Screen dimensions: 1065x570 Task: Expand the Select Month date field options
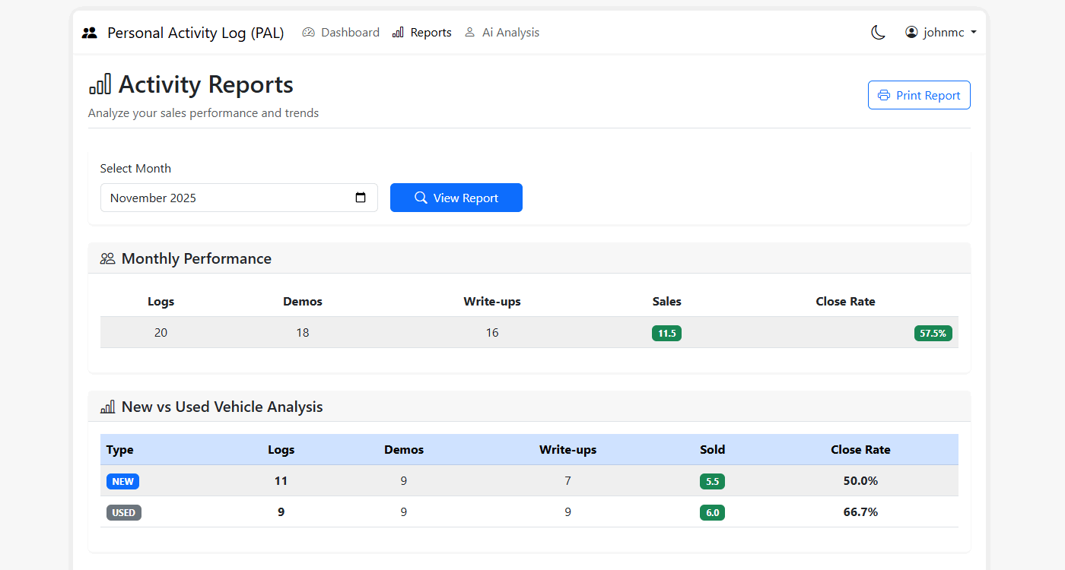[x=360, y=198]
